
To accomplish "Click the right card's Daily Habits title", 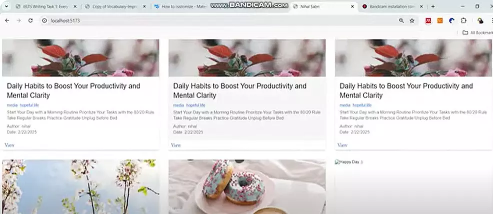I will [406, 90].
